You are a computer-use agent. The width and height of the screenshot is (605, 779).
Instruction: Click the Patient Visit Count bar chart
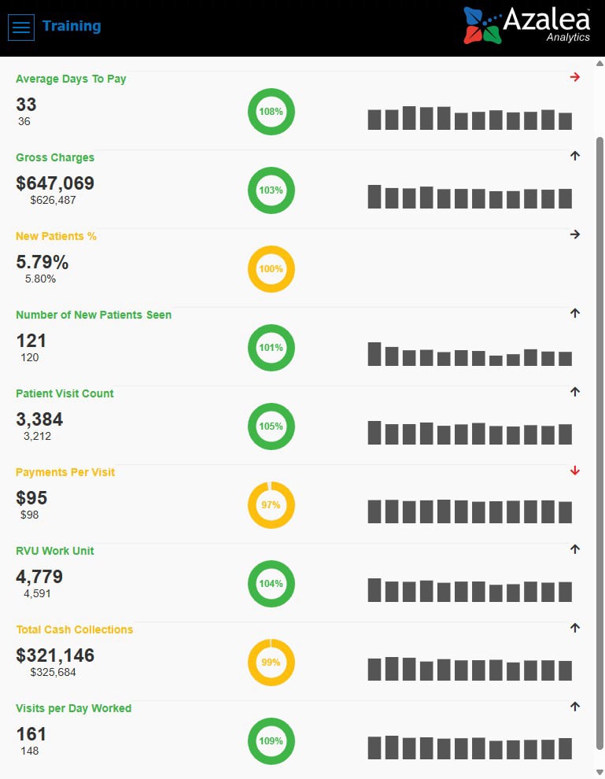[x=470, y=433]
